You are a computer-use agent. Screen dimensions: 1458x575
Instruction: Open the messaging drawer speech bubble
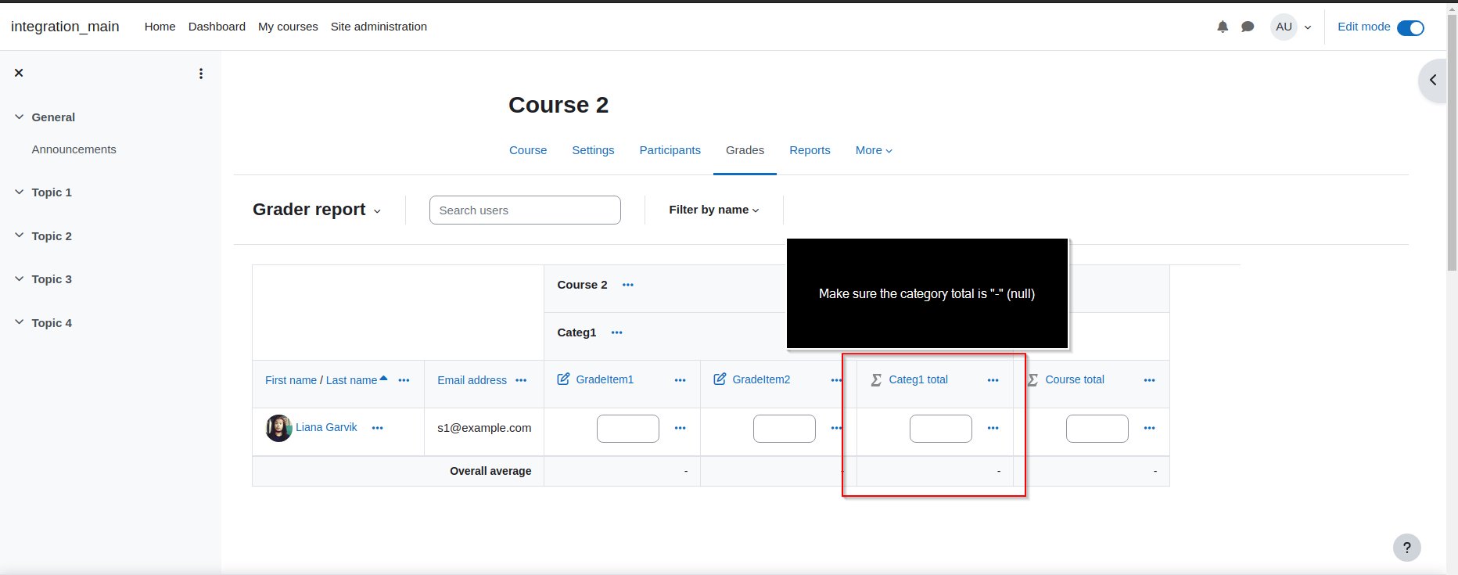pyautogui.click(x=1248, y=27)
